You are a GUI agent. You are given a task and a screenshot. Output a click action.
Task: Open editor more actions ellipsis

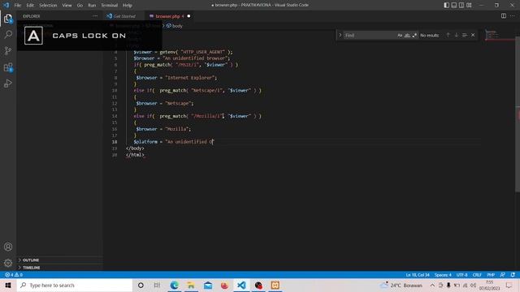pos(513,16)
